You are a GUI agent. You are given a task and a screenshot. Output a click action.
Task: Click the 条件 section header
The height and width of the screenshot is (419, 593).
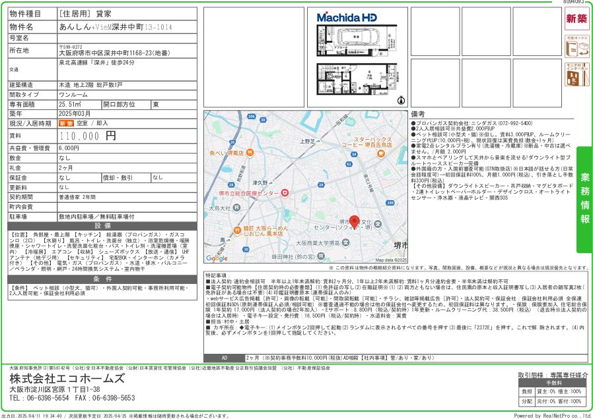point(102,279)
